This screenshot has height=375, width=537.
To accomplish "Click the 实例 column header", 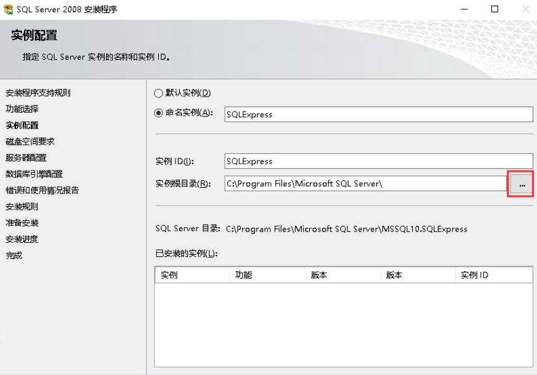I will pyautogui.click(x=193, y=275).
